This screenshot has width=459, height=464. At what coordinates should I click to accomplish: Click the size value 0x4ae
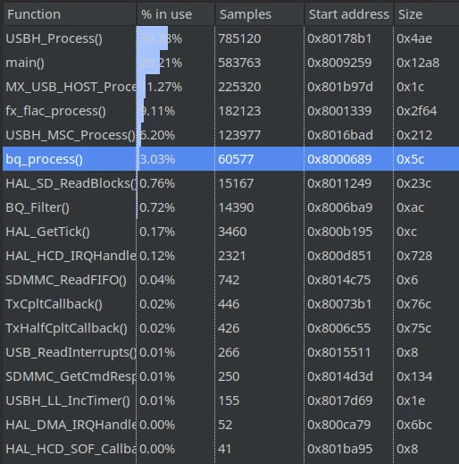(414, 38)
